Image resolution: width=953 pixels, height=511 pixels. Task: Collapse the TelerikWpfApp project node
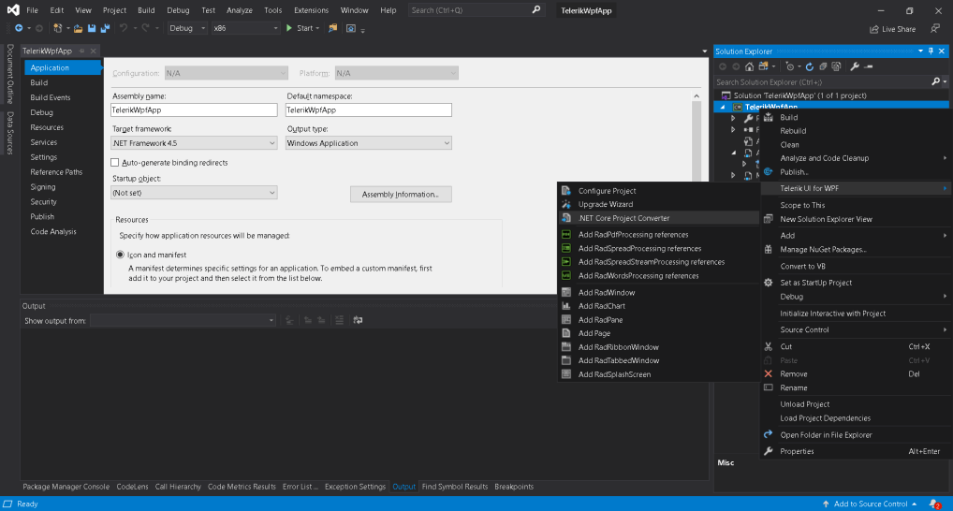click(x=723, y=107)
